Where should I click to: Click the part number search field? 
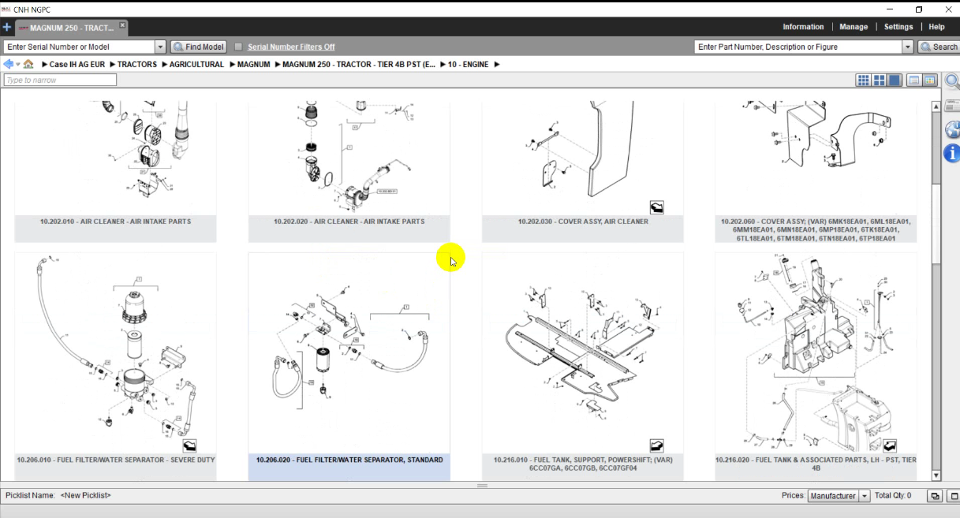point(798,47)
